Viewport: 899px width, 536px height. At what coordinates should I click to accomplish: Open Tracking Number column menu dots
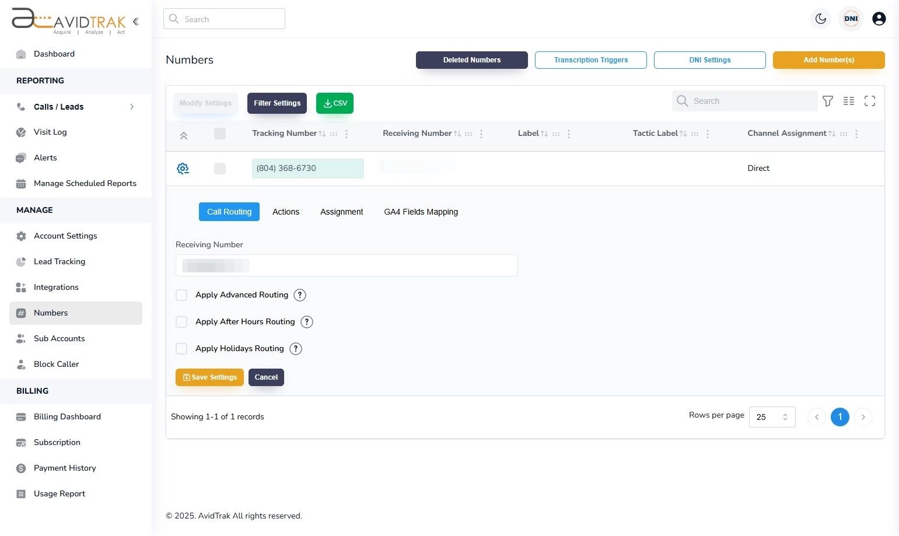click(x=347, y=134)
